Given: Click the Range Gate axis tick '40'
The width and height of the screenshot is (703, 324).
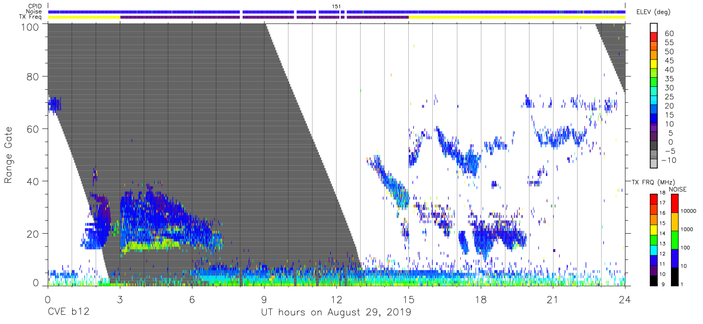Looking at the screenshot, I should 33,181.
